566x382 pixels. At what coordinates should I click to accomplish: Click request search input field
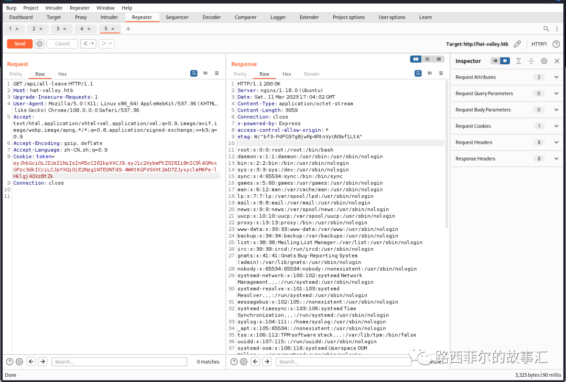click(x=119, y=362)
